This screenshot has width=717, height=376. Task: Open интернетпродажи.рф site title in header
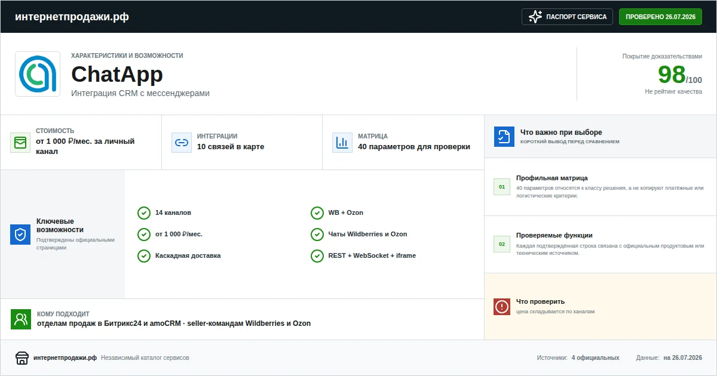(72, 17)
